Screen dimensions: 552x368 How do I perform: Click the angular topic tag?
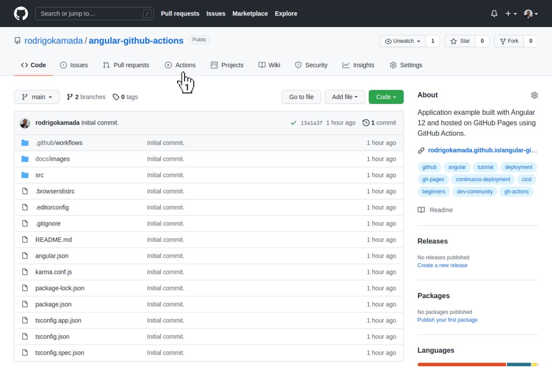pos(457,167)
